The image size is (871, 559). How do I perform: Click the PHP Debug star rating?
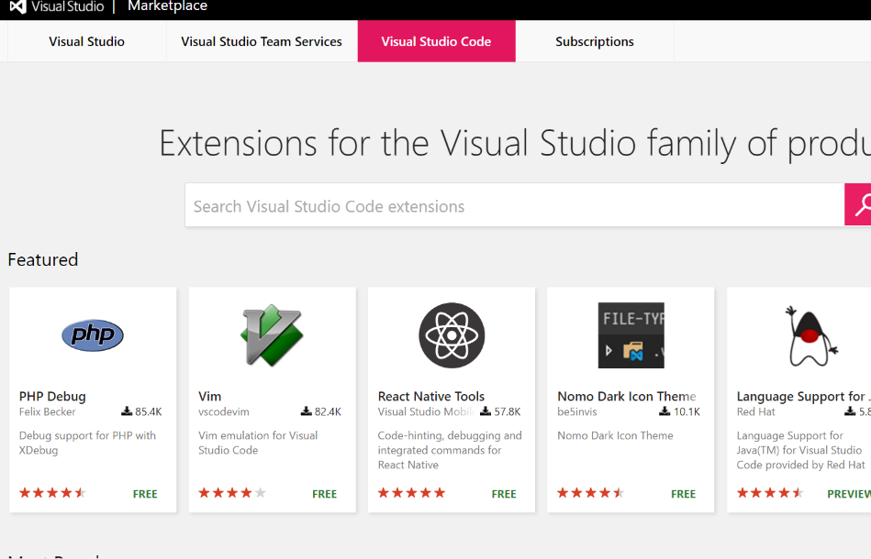pos(52,492)
